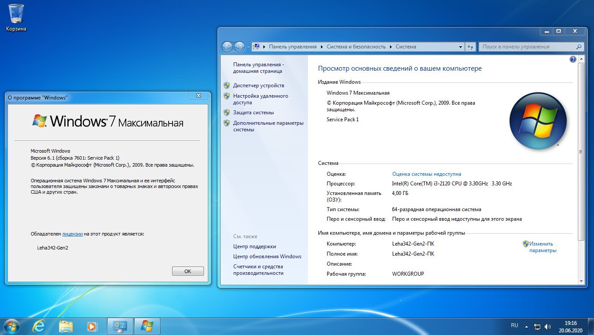This screenshot has width=594, height=335.
Task: Click Панель управления breadcrumb segment
Action: (x=293, y=47)
